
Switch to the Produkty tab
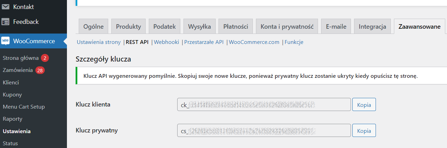[128, 27]
